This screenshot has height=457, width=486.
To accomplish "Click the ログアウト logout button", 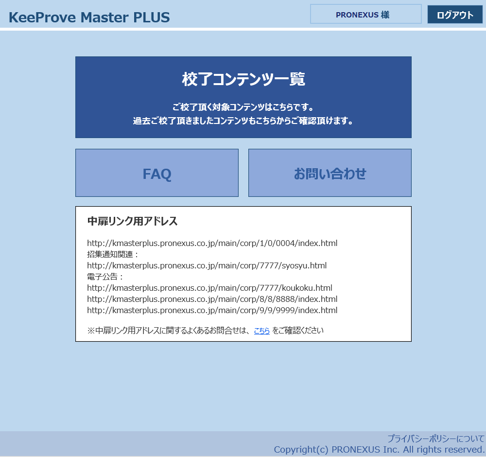I will pos(455,14).
